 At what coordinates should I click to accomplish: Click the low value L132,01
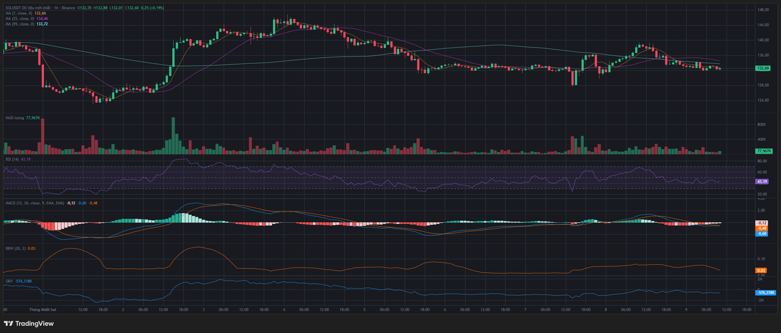pos(116,8)
